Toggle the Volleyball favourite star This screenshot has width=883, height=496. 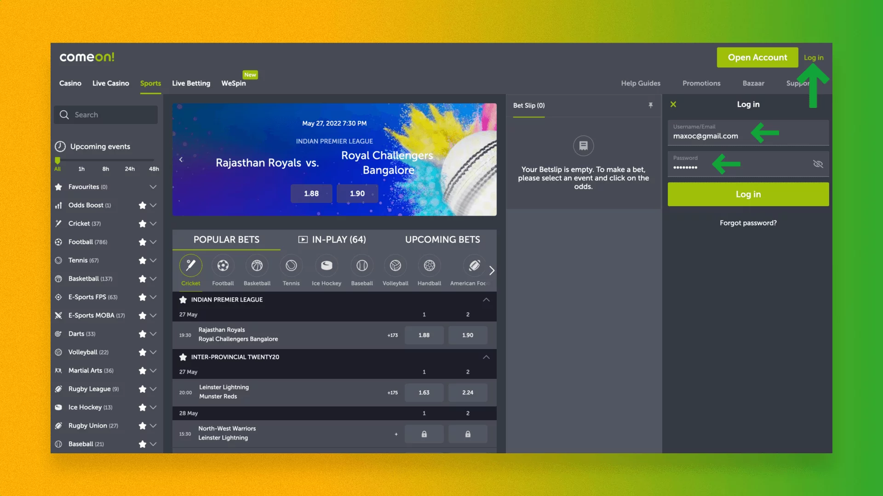(x=143, y=352)
